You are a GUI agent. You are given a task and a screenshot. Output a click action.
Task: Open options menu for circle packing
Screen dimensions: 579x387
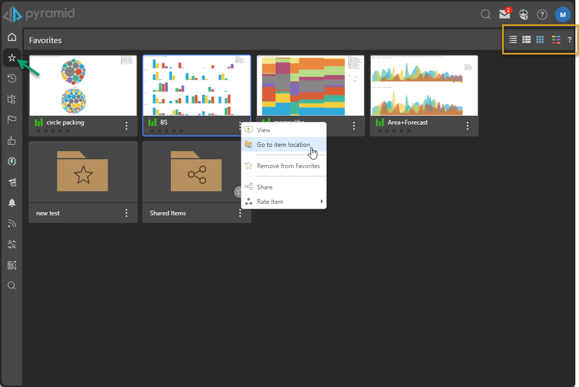pyautogui.click(x=126, y=126)
